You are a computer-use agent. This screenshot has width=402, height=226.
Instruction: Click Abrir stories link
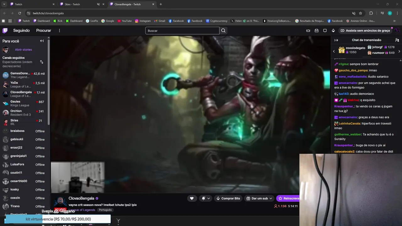(x=24, y=50)
